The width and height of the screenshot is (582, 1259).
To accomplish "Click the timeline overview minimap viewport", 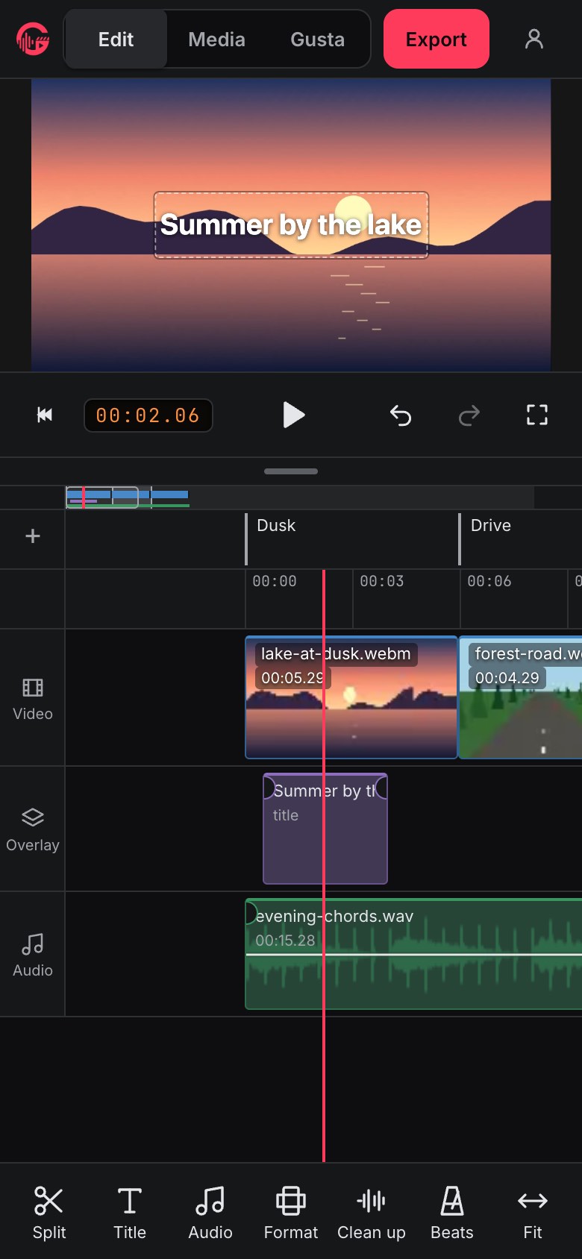I will point(102,497).
